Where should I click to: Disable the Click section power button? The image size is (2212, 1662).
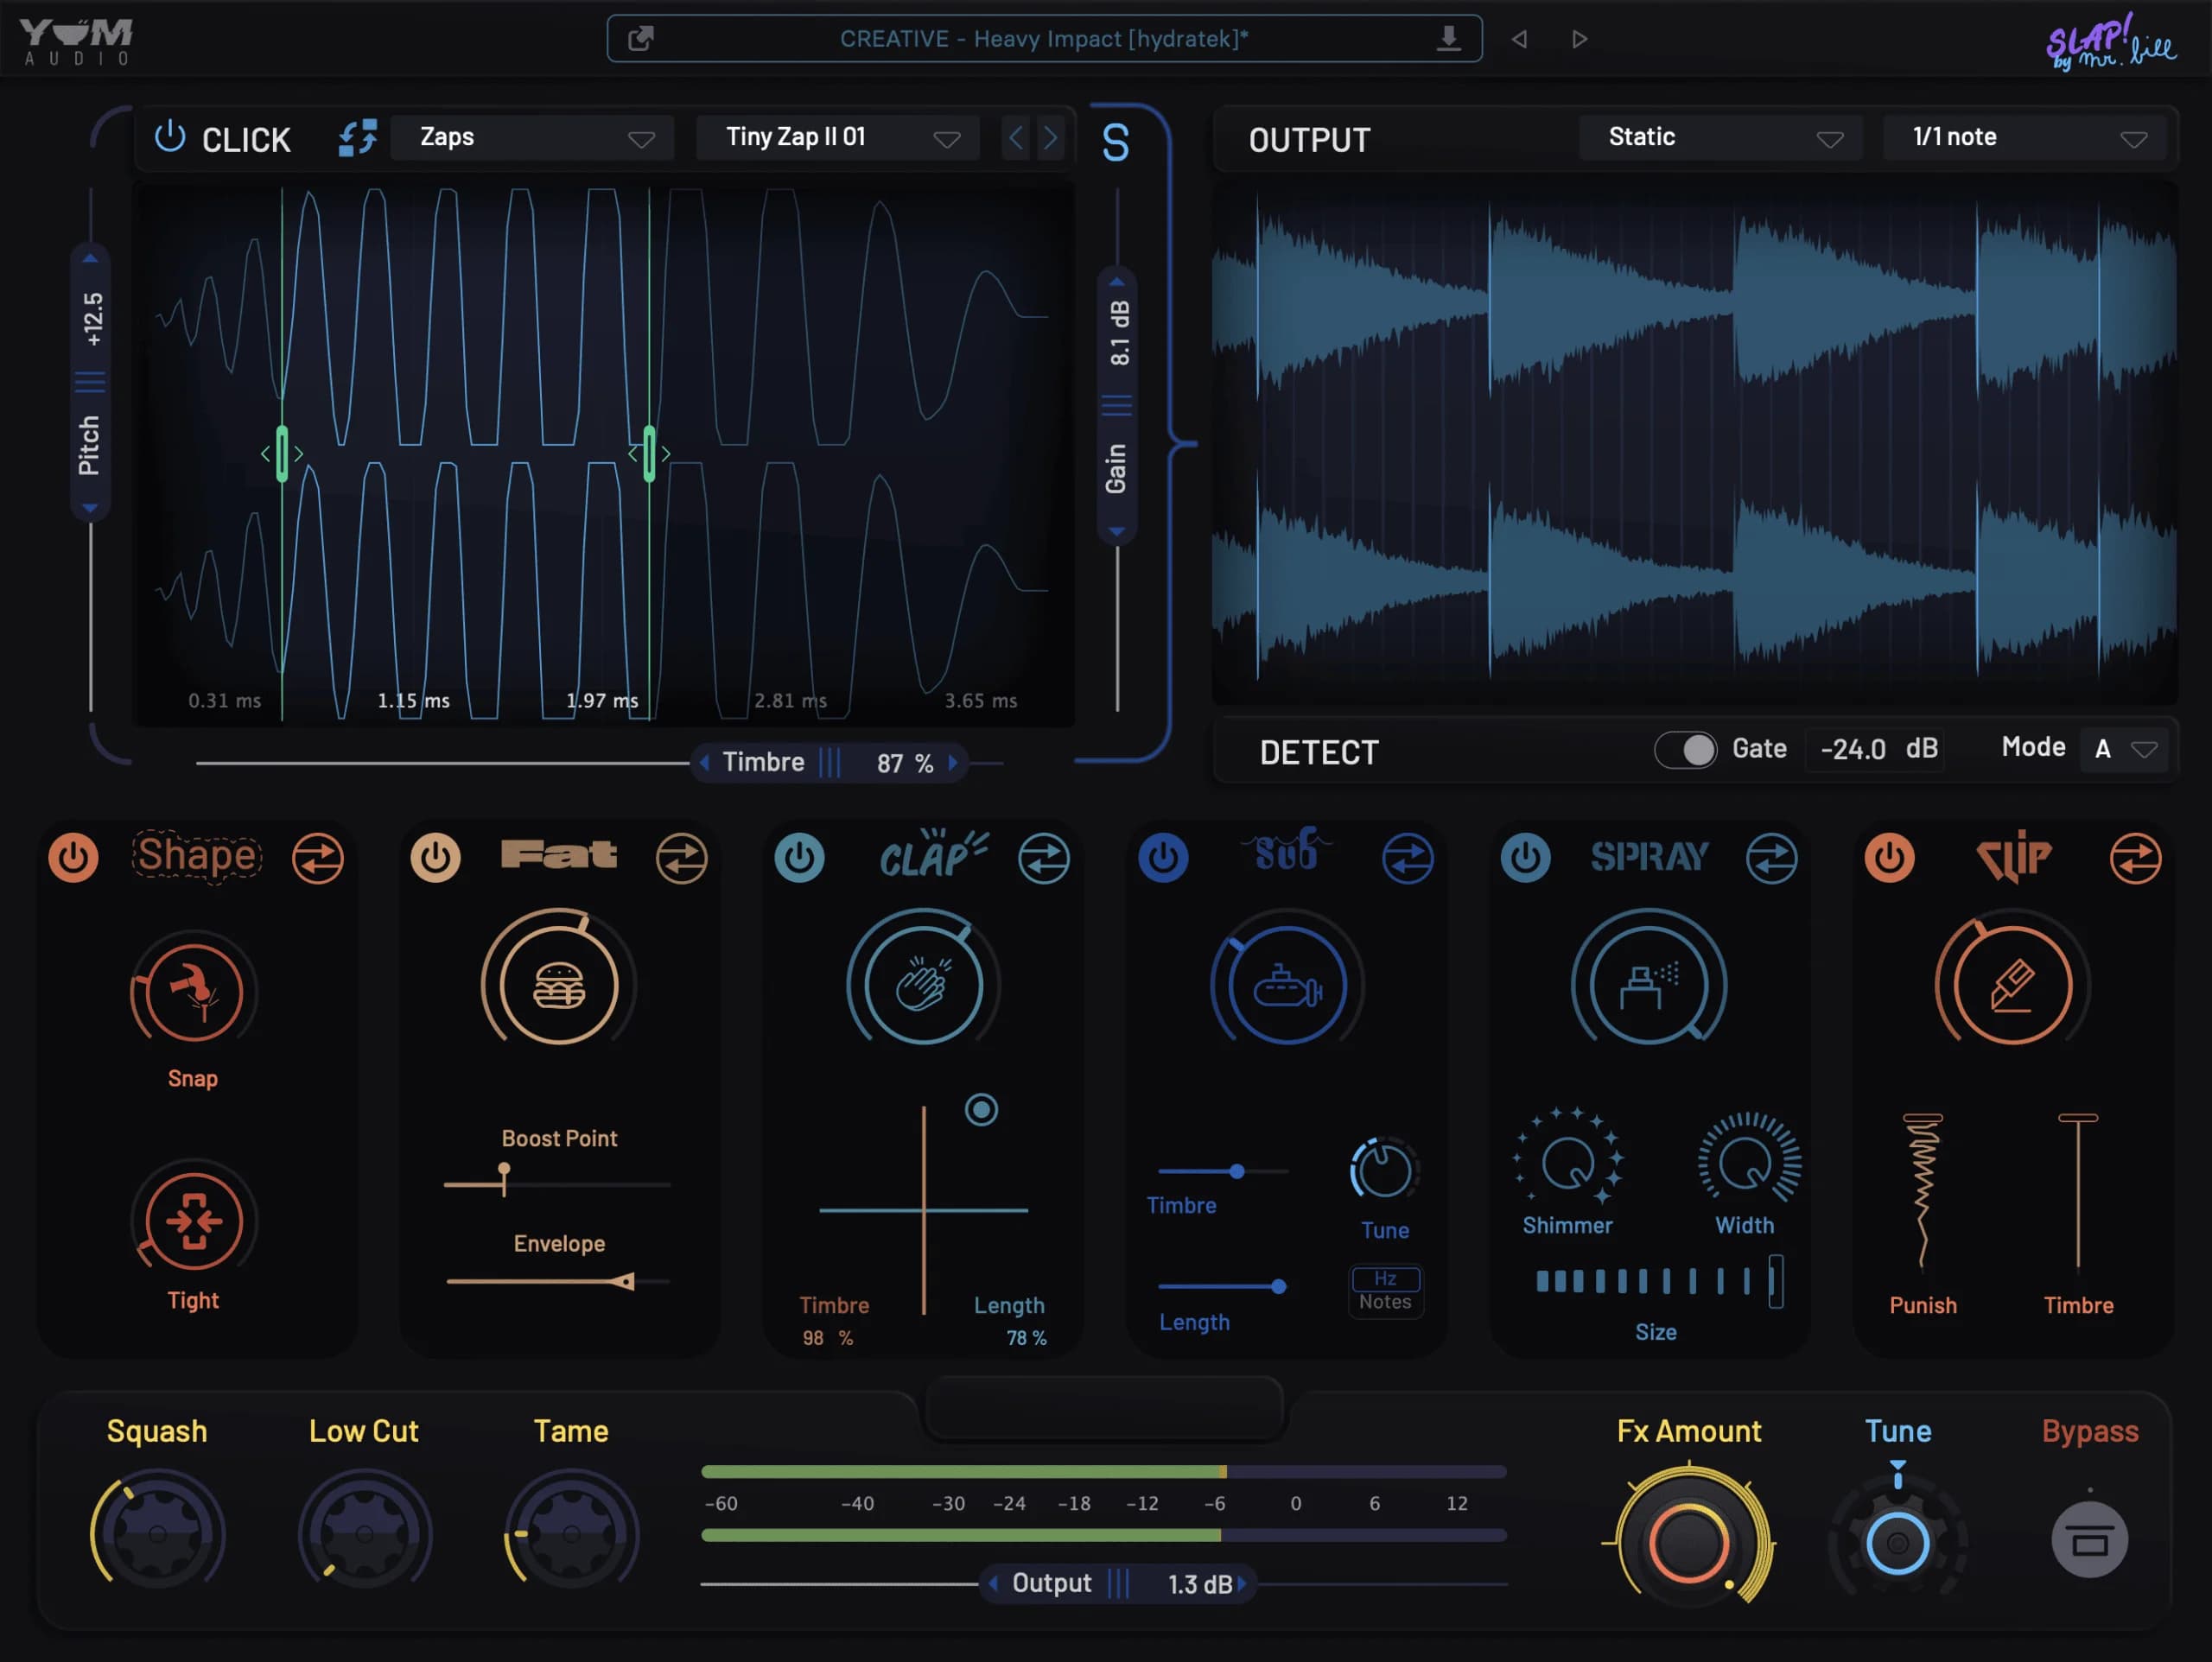pos(170,137)
